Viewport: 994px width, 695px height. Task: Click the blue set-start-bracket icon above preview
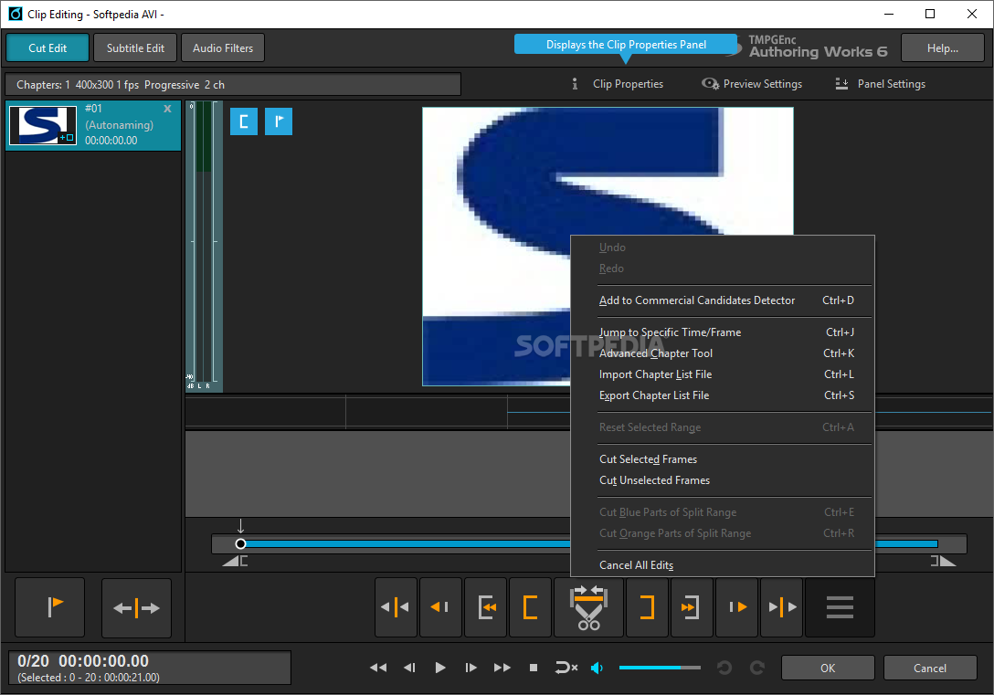tap(243, 121)
